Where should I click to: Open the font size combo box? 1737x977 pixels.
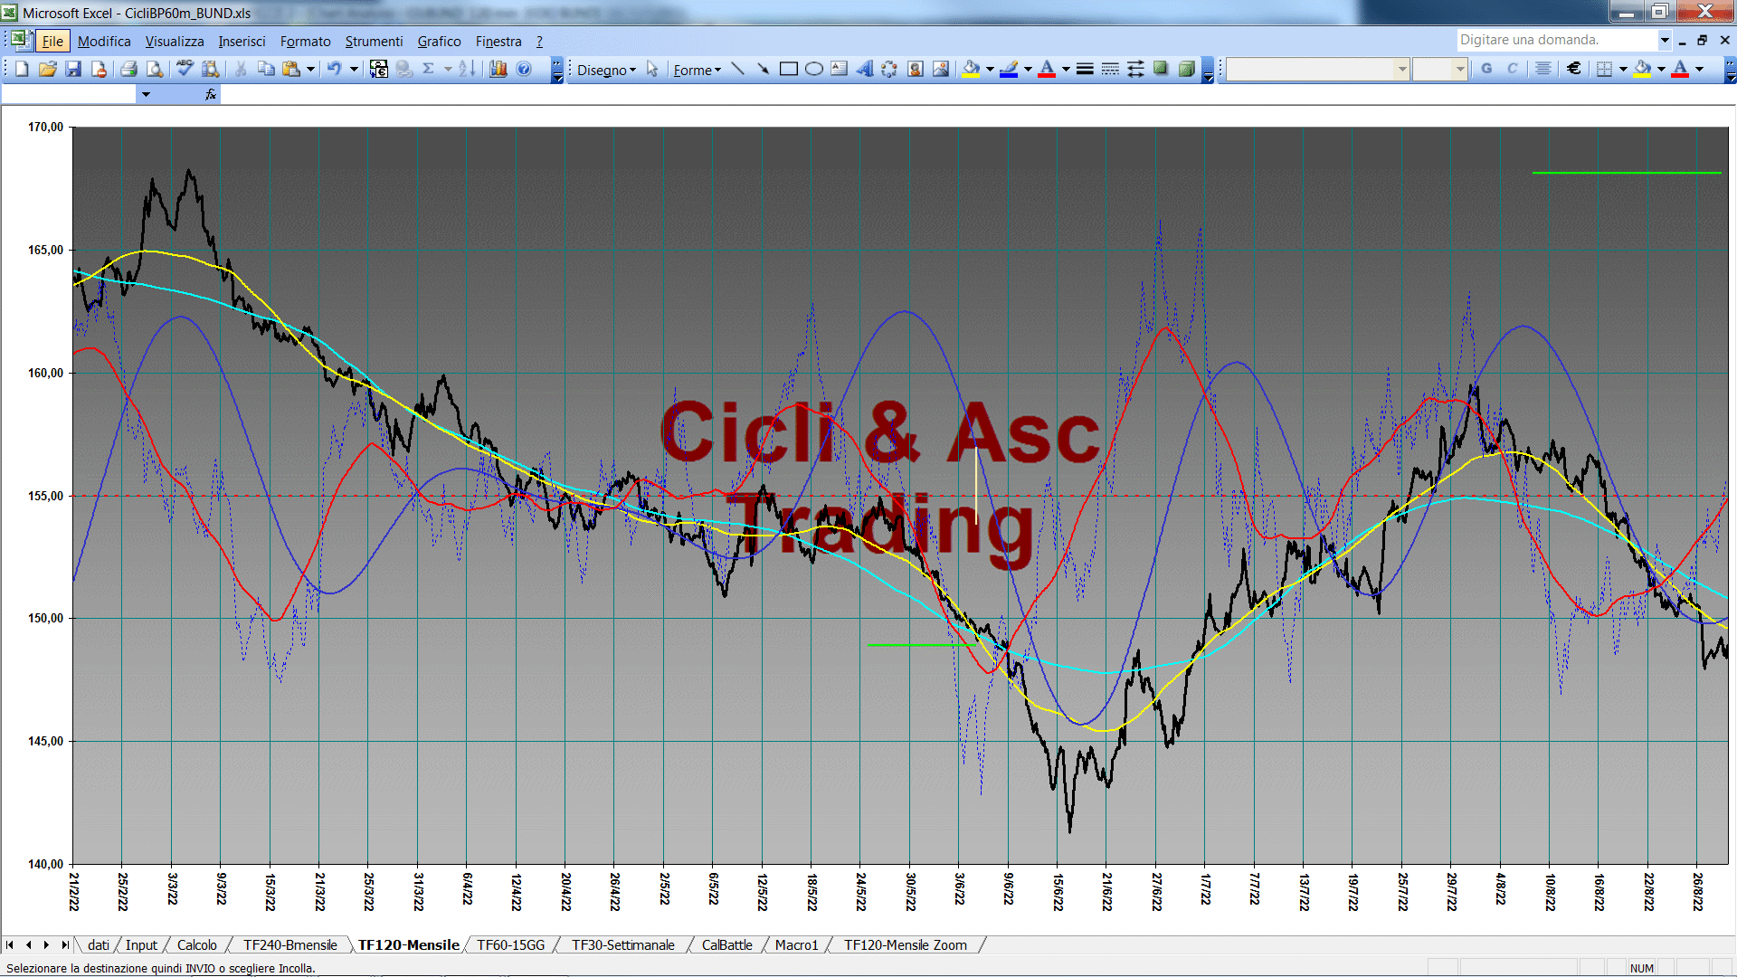point(1439,69)
